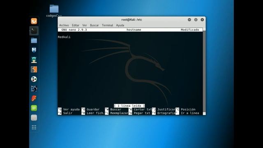Viewport: 263px width, 148px height.
Task: Launch Armitage from the dock
Action: coord(34,60)
